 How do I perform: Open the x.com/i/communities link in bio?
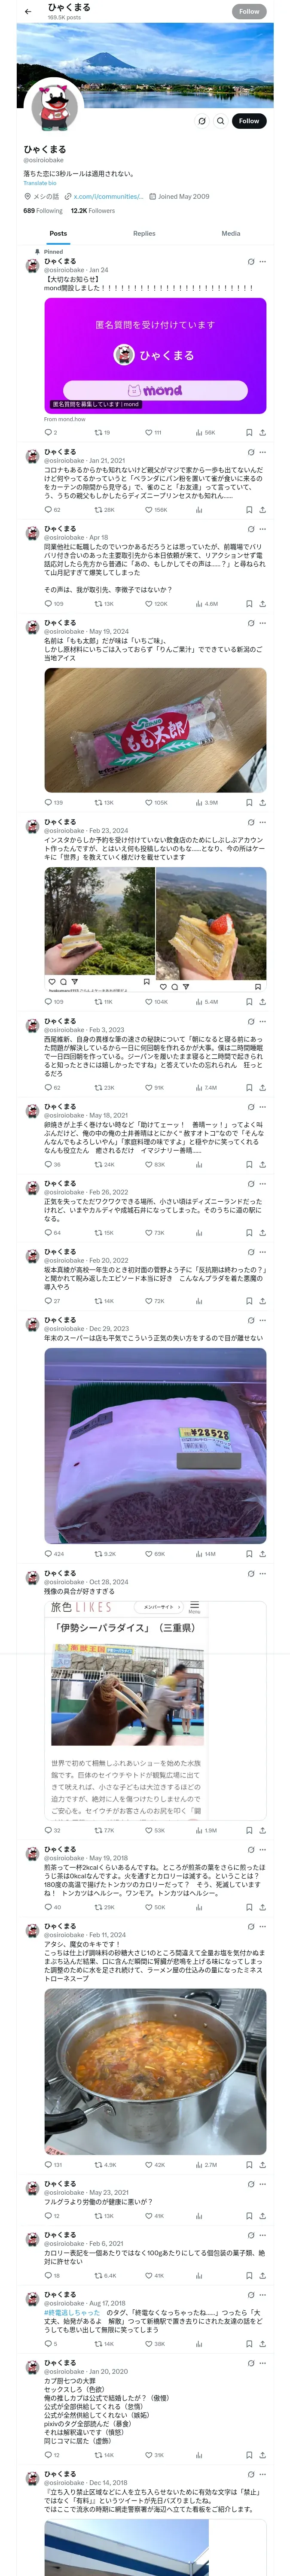point(107,197)
